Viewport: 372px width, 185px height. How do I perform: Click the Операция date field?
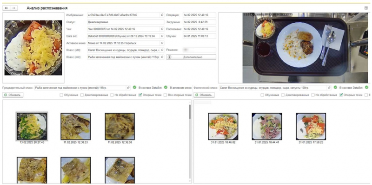click(x=199, y=15)
